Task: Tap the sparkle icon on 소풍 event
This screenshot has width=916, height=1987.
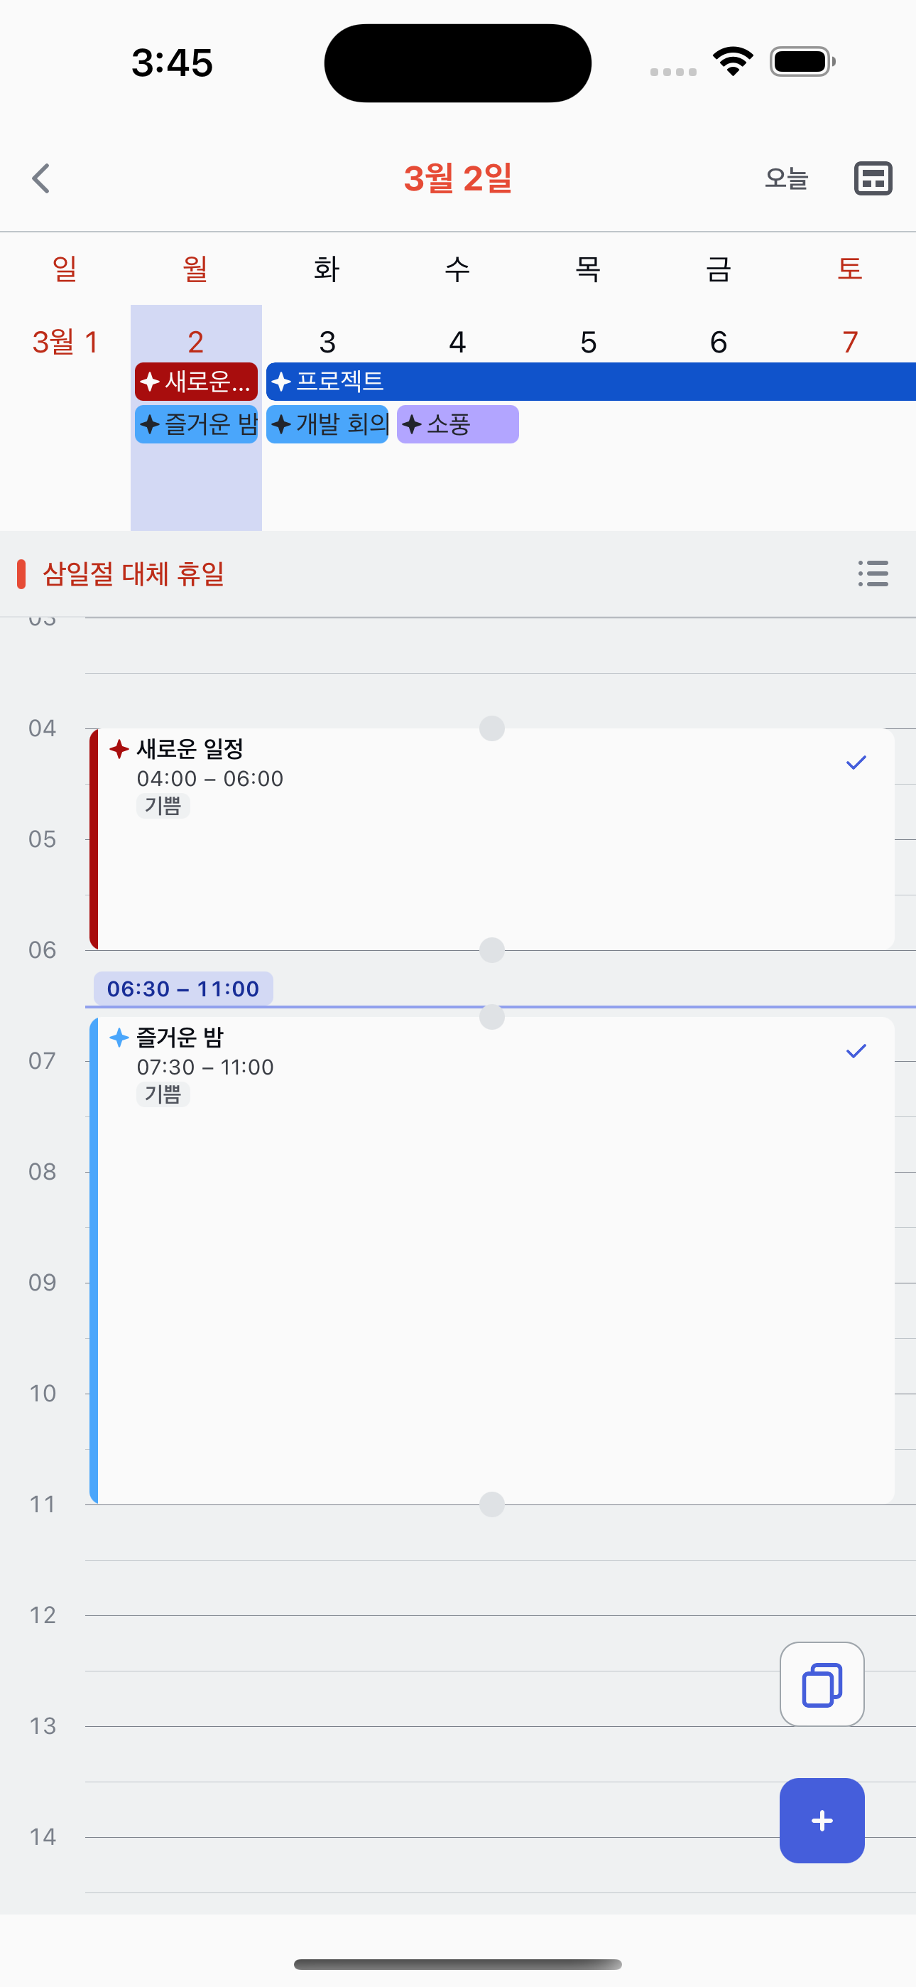Action: [413, 424]
